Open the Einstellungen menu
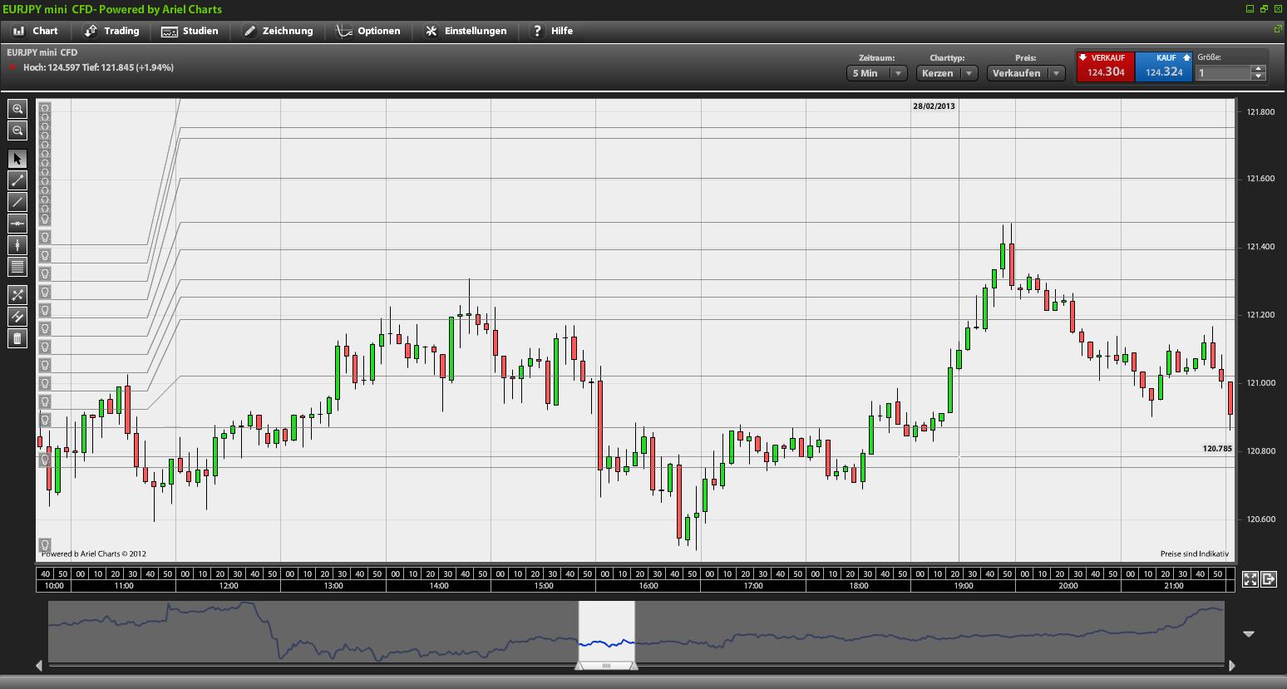The image size is (1287, 689). 466,31
